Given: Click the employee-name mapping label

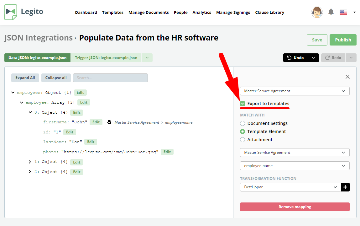Looking at the screenshot, I should point(179,122).
